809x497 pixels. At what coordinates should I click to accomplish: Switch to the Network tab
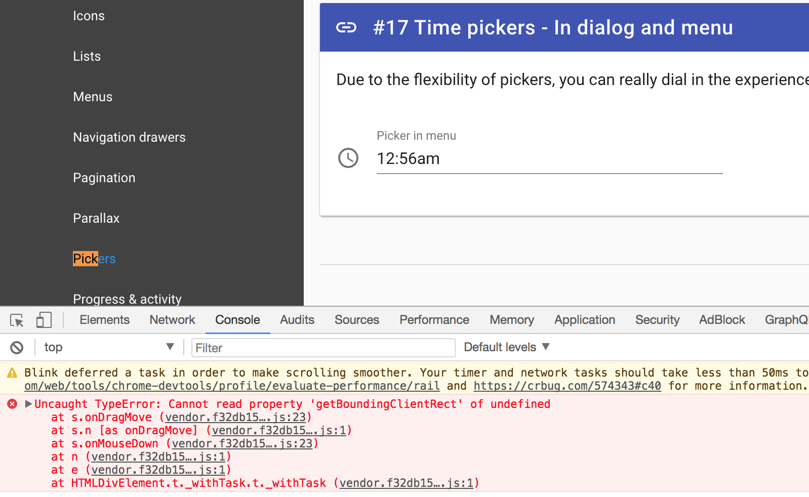(x=172, y=319)
